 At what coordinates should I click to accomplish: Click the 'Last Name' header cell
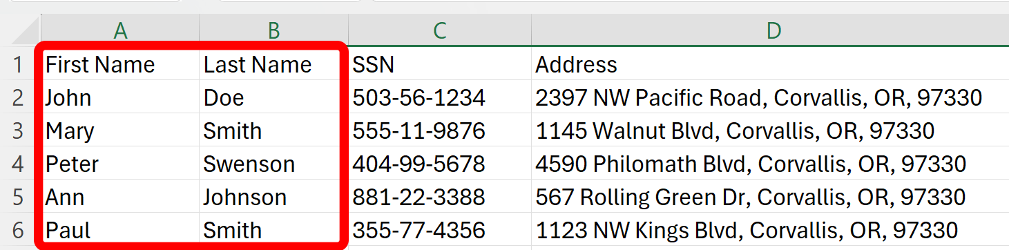[274, 64]
